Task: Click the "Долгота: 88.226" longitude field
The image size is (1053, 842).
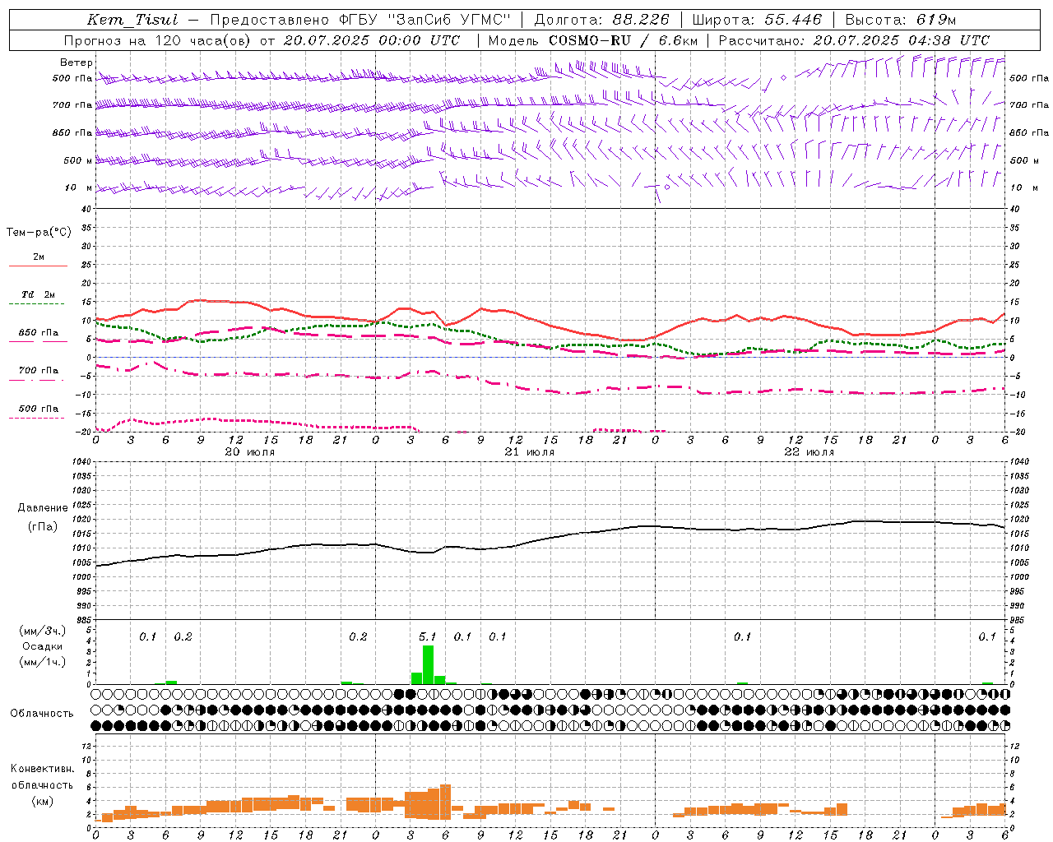Action: [x=602, y=20]
